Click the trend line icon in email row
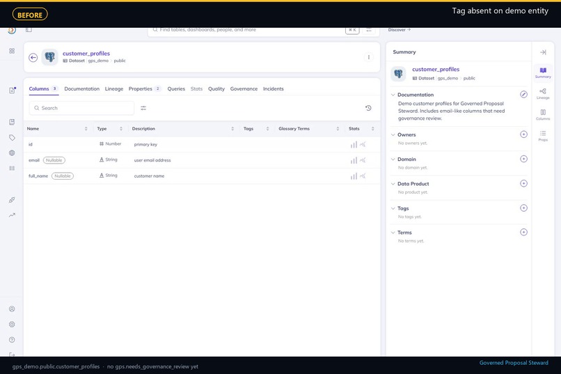Viewport: 561px width, 374px height. [x=363, y=160]
